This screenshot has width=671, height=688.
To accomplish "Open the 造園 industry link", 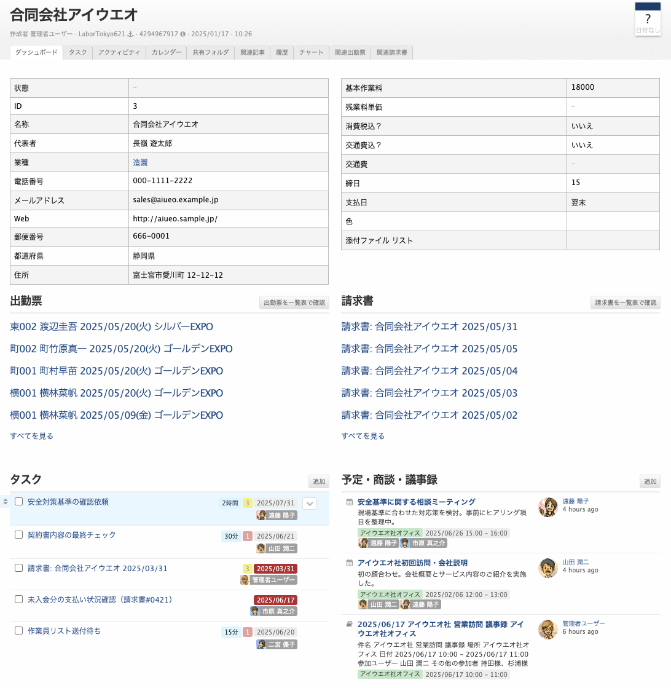I will (140, 163).
